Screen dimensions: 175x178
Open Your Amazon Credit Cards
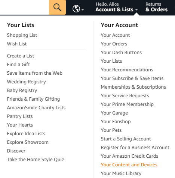coord(129,156)
